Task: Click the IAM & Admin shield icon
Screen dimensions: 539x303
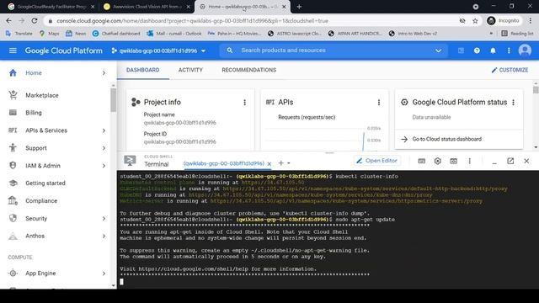Action: point(13,165)
